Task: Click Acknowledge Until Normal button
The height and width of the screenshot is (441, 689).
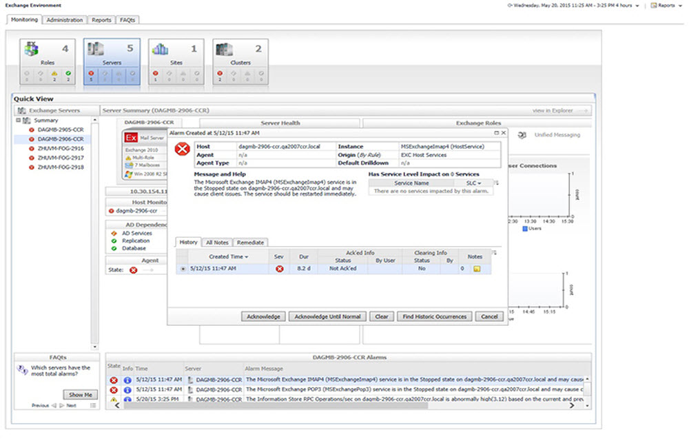Action: tap(327, 317)
